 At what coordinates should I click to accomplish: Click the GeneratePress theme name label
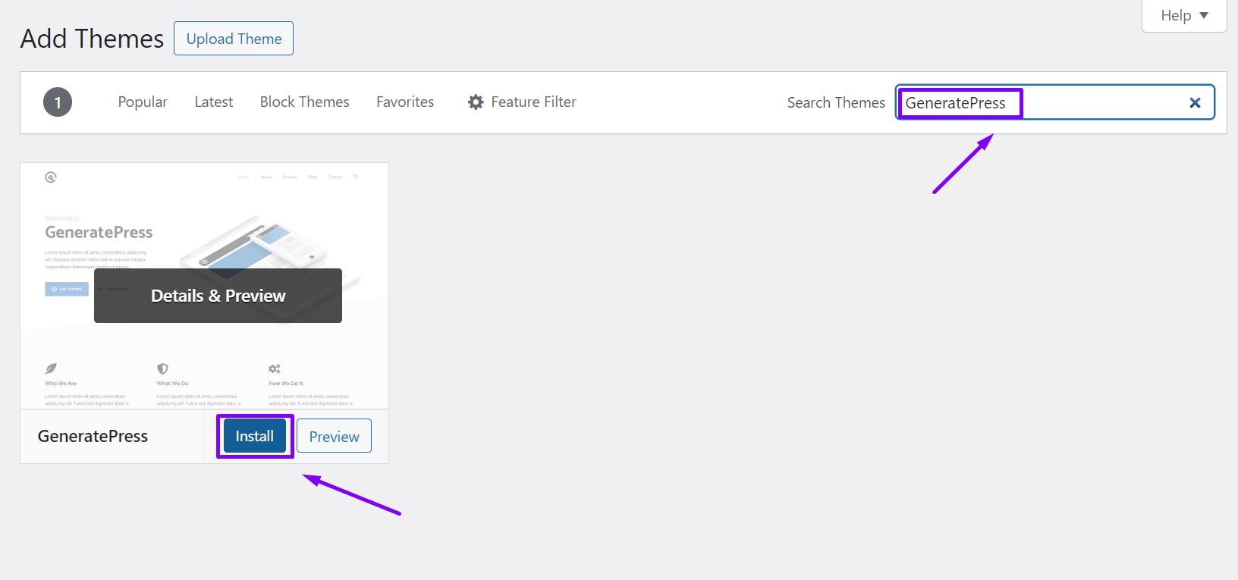[93, 436]
